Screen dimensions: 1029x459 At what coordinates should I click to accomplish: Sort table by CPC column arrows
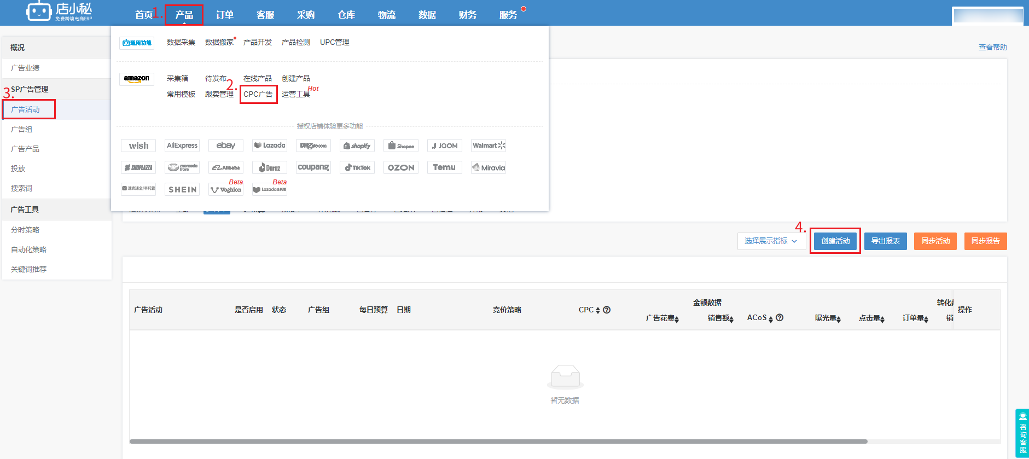pos(598,310)
